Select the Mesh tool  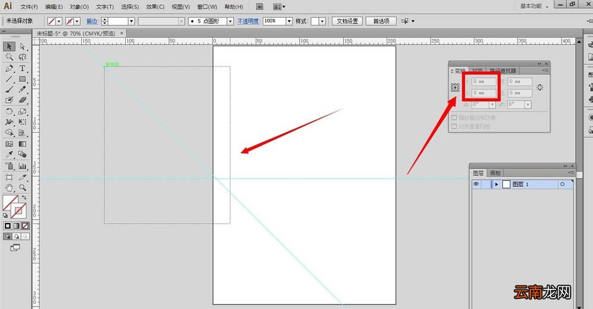(x=9, y=144)
